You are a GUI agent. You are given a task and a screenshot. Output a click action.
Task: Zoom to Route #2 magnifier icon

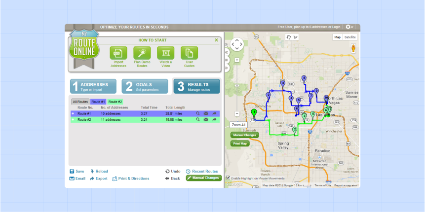pyautogui.click(x=198, y=119)
